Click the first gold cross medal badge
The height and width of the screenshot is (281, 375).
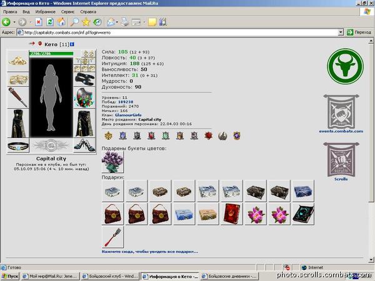108,136
